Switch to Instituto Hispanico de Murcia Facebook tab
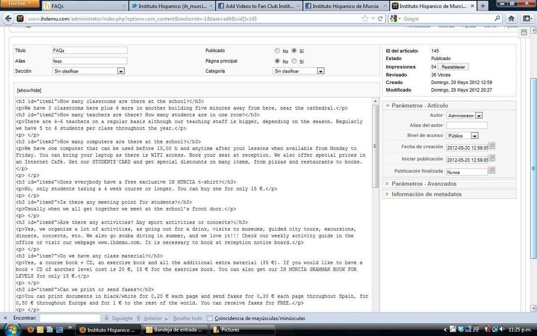The image size is (537, 336). (x=346, y=6)
